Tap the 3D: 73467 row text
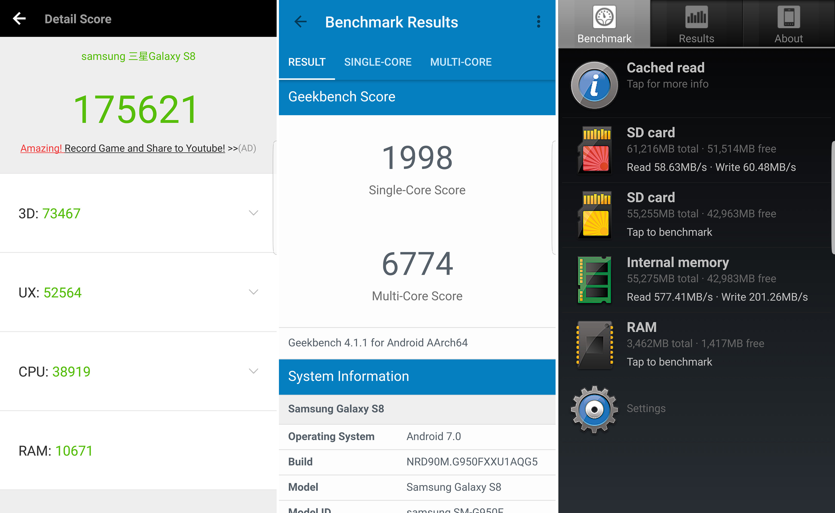 pos(49,214)
